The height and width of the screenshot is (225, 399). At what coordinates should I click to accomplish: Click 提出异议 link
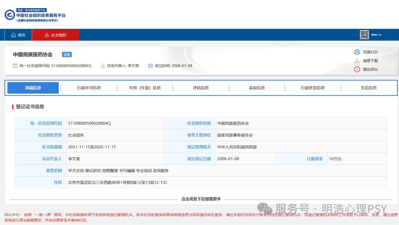370,69
